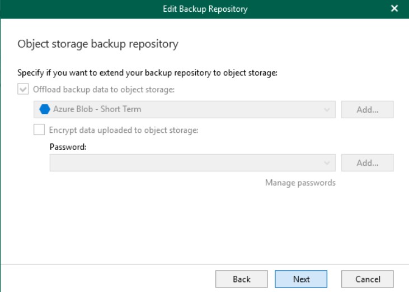Viewport: 409px width, 292px height.
Task: Open the Azure Blob - Short Term dropdown
Action: click(185, 109)
